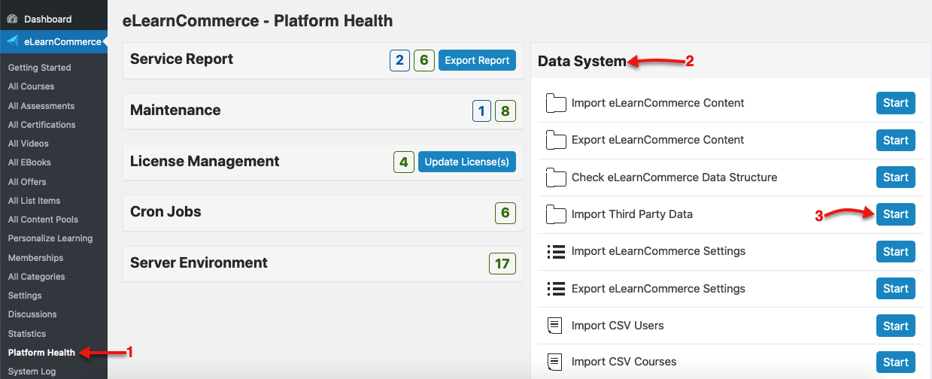Viewport: 932px width, 379px height.
Task: Click document icon beside Import CSV Courses
Action: click(555, 362)
